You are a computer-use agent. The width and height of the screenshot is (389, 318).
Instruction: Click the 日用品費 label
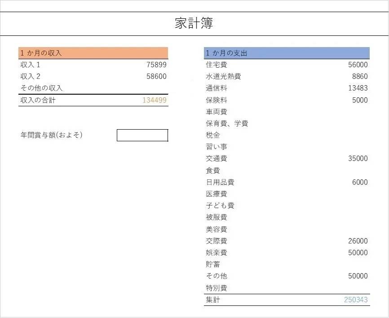[220, 182]
